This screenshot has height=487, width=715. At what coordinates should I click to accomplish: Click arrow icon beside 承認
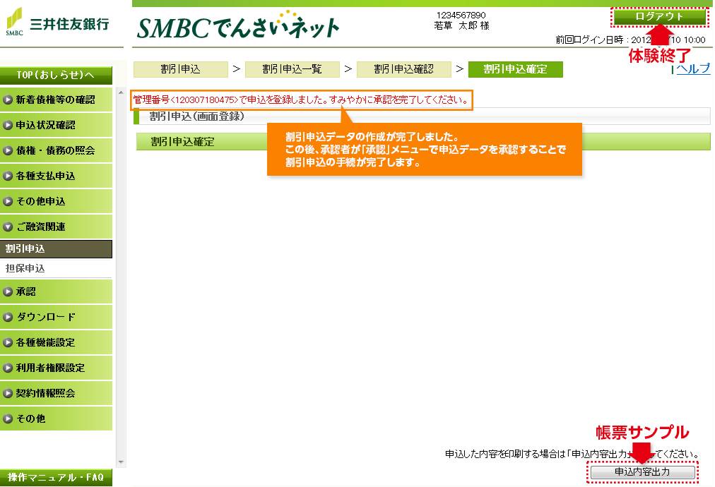pos(8,292)
